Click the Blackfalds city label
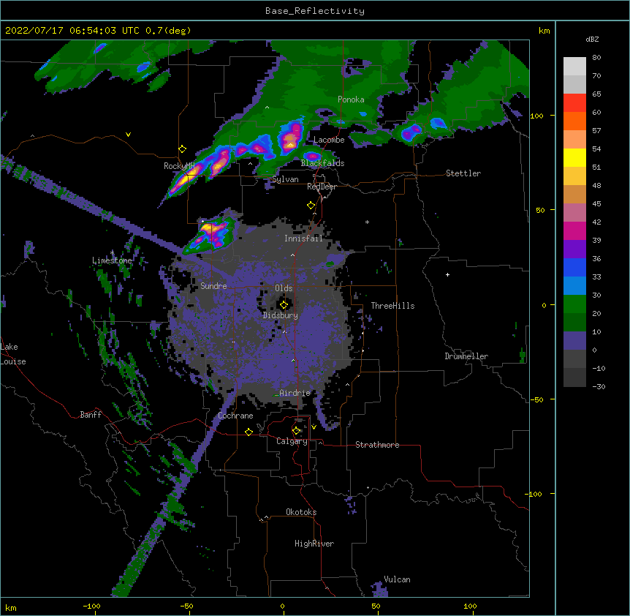Screen dimensions: 630x616 coord(322,163)
